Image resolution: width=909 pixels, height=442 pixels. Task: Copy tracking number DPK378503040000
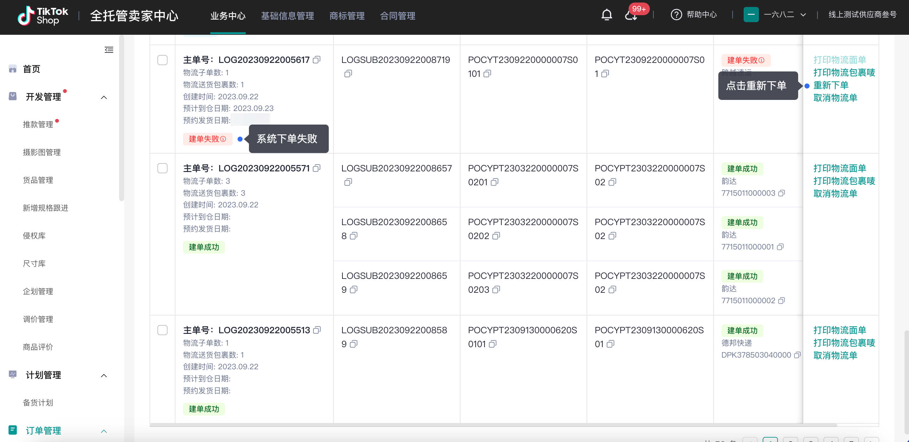(x=797, y=355)
